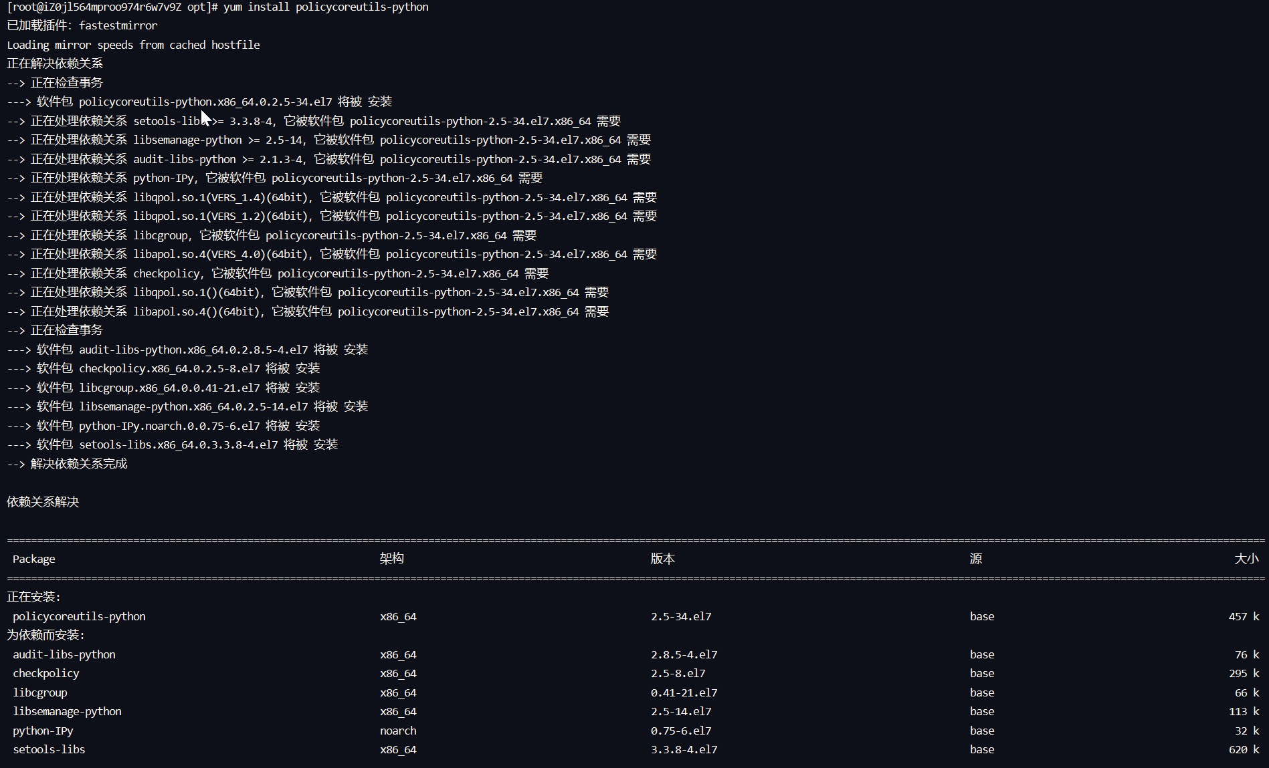Click the '正在解决依赖关系' line
The height and width of the screenshot is (768, 1269).
coord(55,63)
